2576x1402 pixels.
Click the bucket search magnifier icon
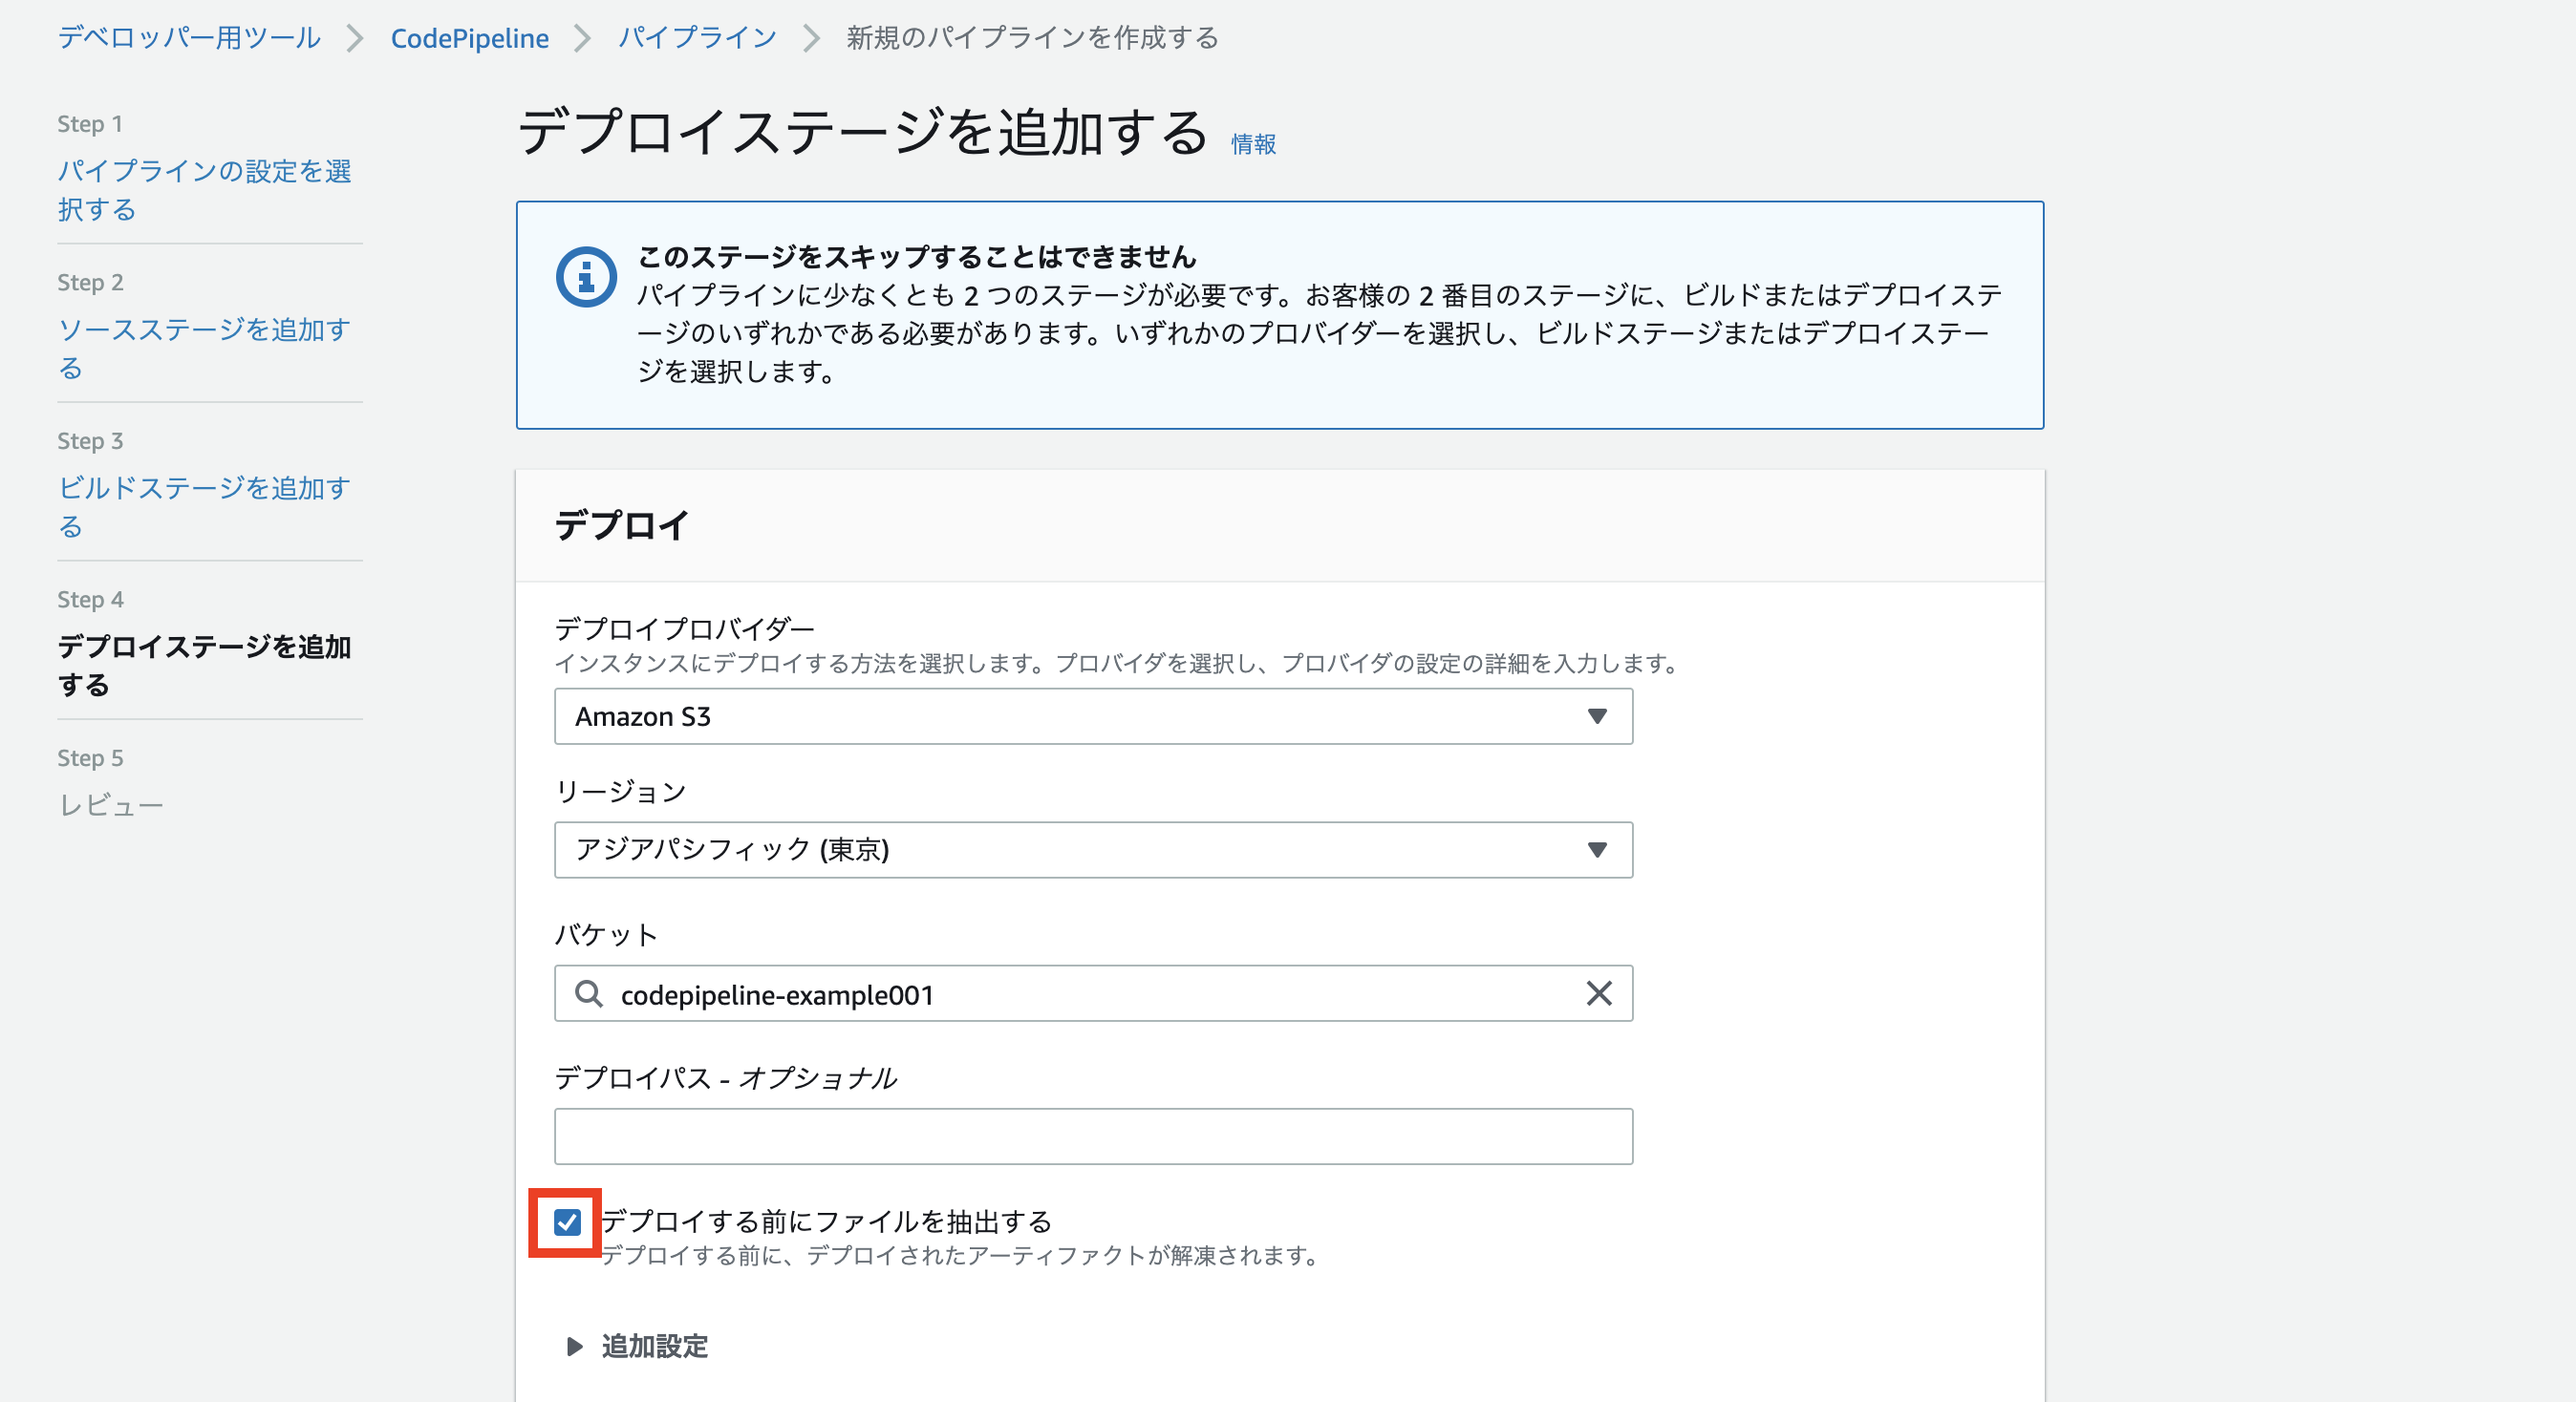(588, 993)
